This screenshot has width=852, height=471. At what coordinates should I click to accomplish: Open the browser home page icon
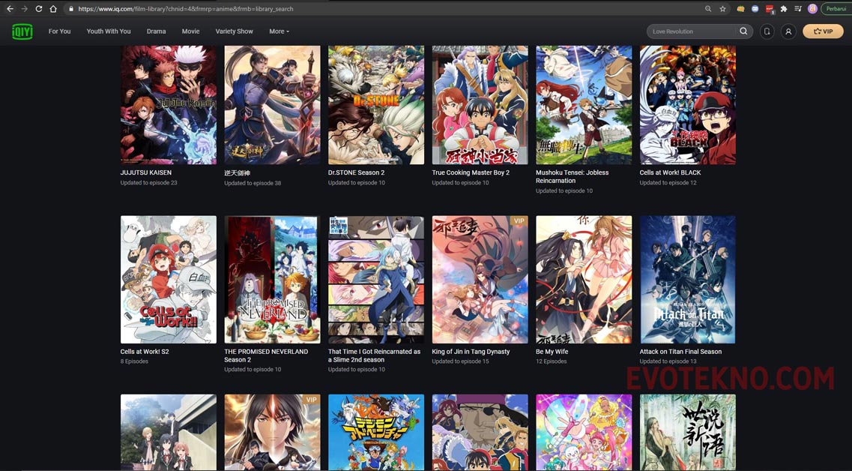pos(53,9)
